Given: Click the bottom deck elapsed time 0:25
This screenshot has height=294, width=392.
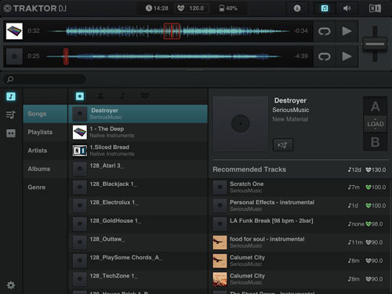Looking at the screenshot, I should [x=34, y=56].
